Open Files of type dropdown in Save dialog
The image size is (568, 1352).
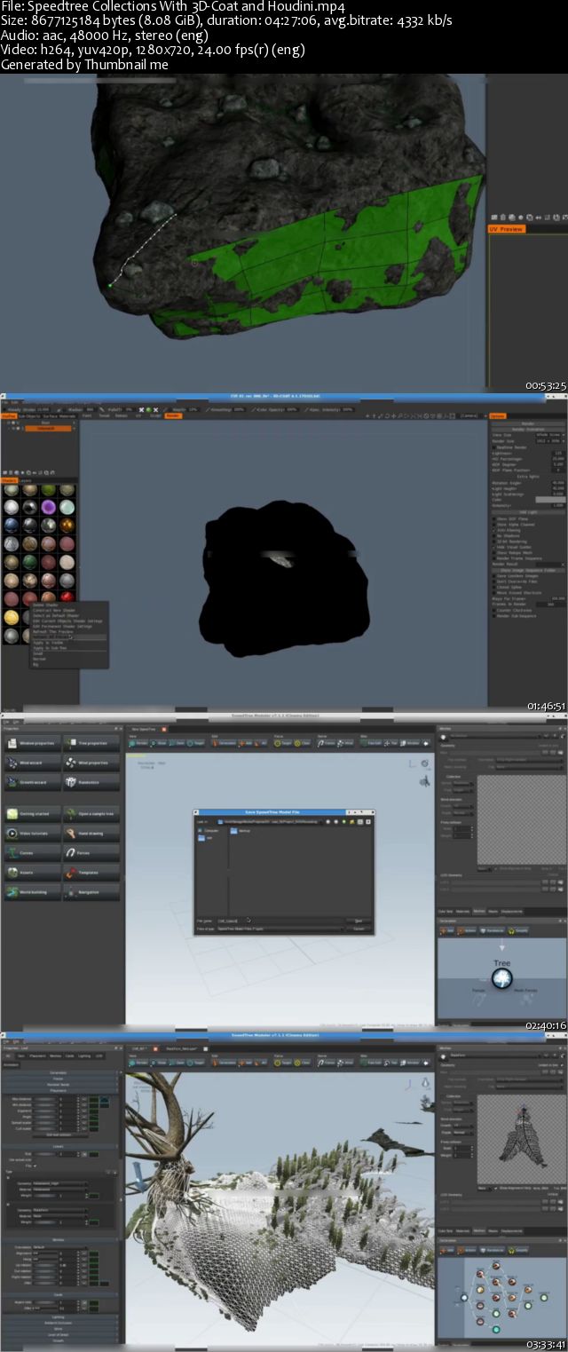(x=281, y=929)
